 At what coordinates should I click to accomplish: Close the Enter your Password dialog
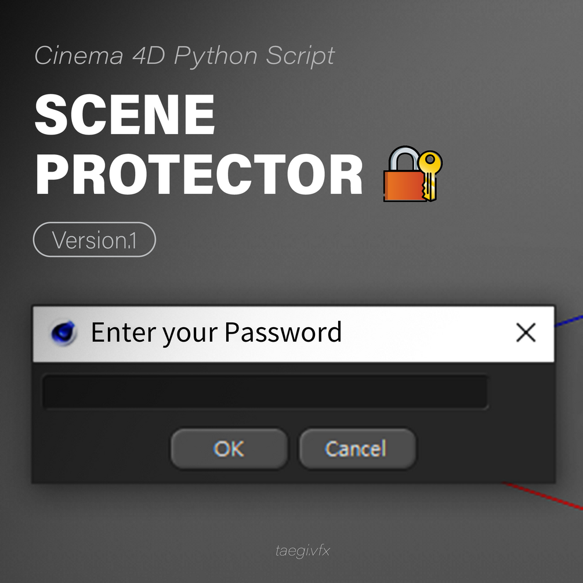(x=526, y=333)
